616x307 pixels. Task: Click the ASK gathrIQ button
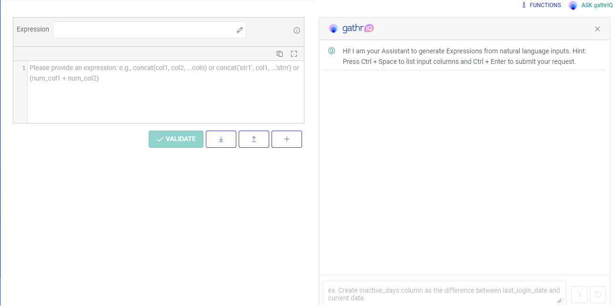point(591,5)
